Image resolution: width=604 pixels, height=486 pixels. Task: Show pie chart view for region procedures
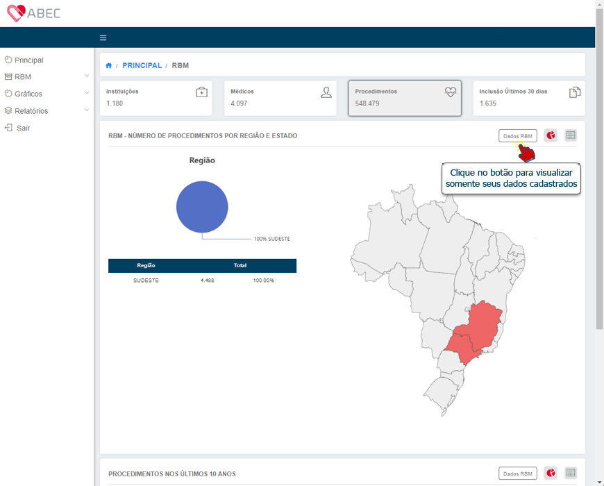pyautogui.click(x=551, y=135)
